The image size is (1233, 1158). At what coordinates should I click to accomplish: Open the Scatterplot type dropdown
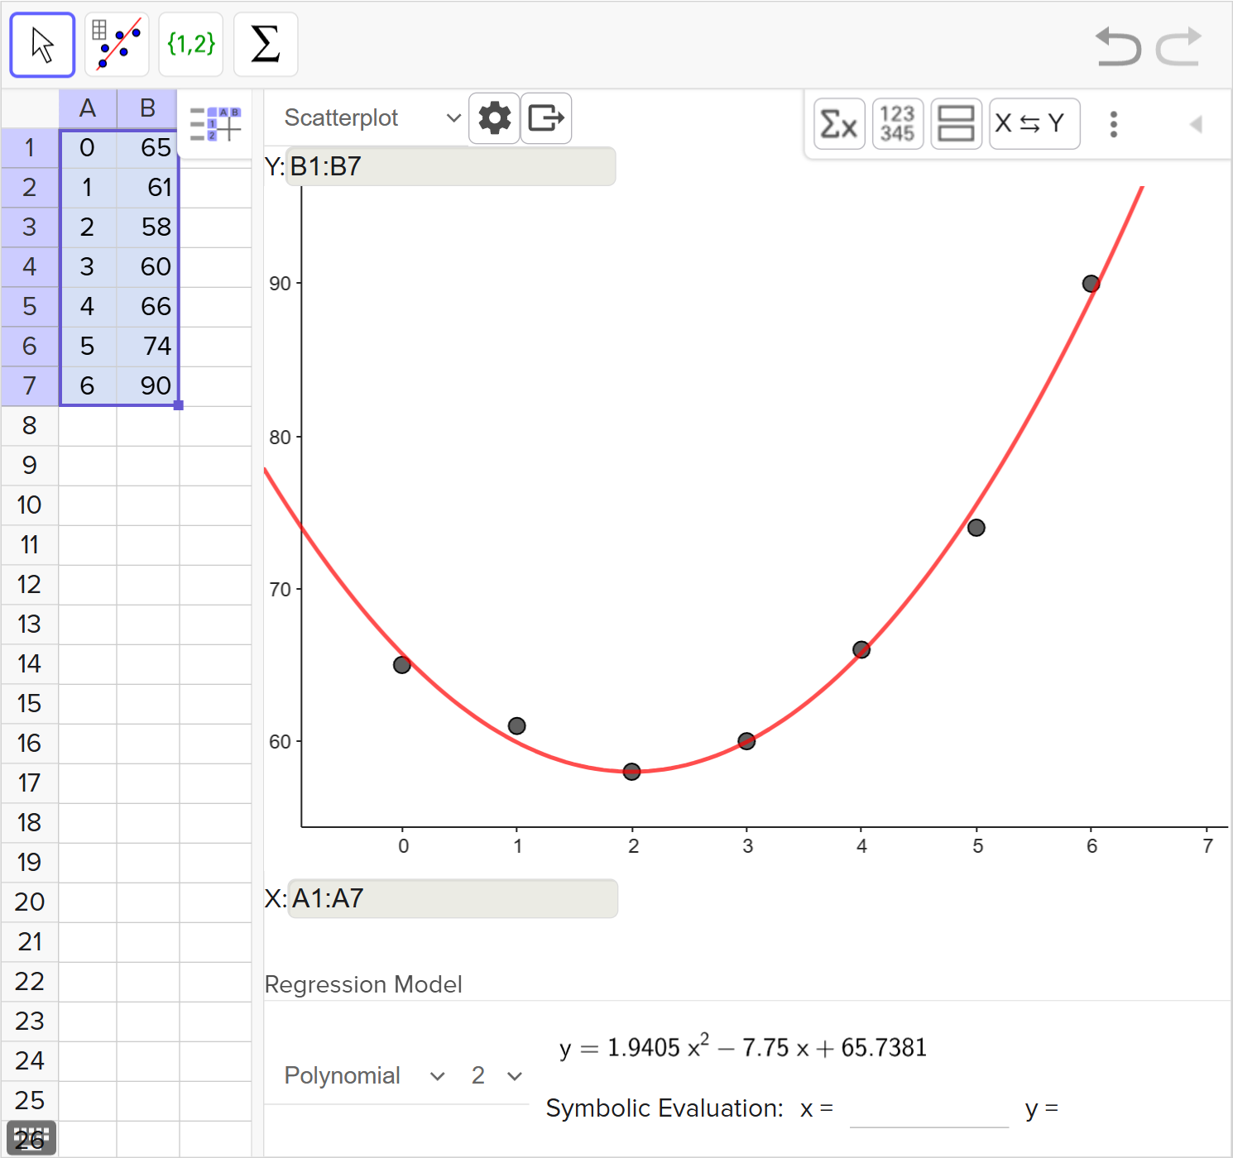[372, 118]
